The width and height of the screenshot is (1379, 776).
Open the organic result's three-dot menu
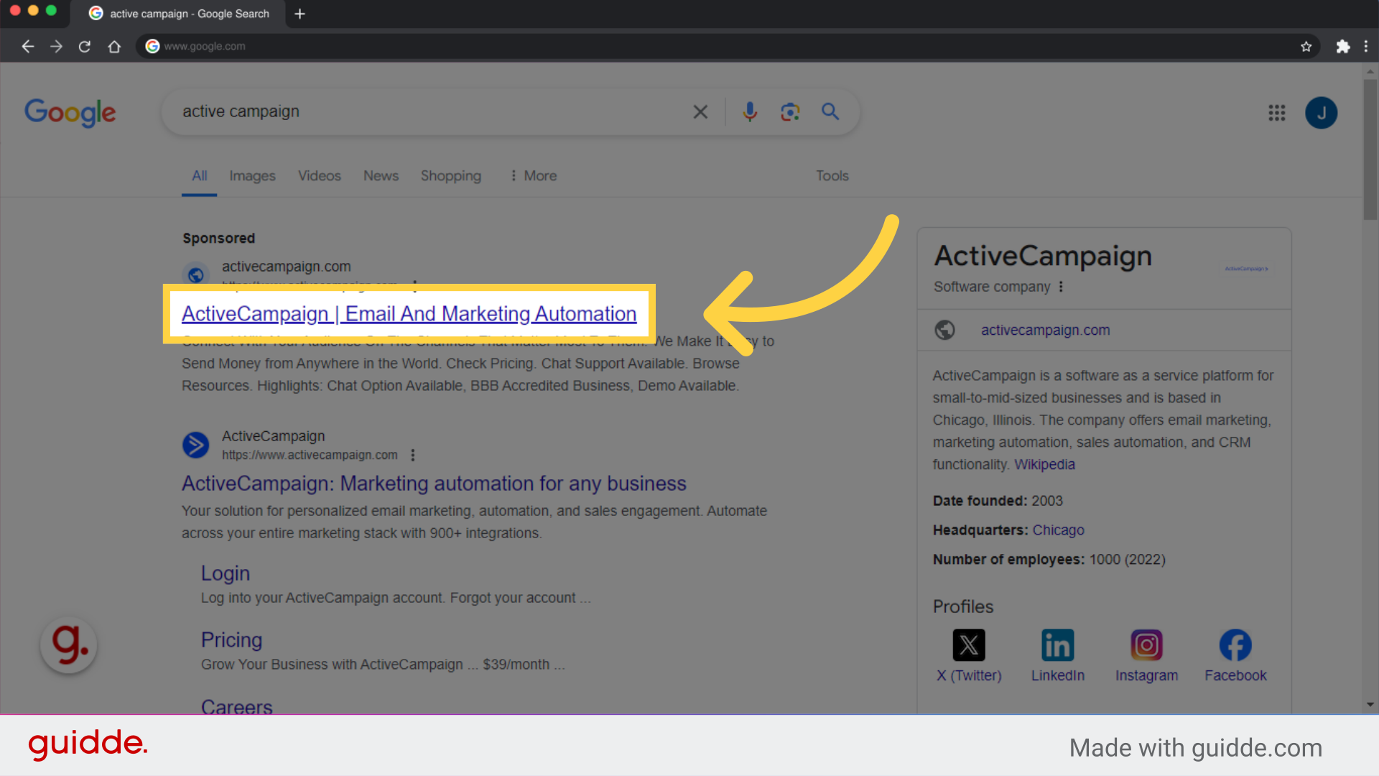pyautogui.click(x=412, y=455)
